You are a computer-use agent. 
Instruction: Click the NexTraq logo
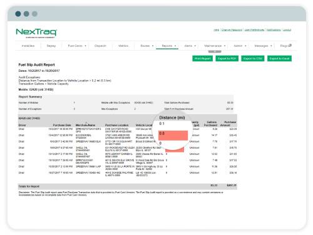(x=36, y=33)
